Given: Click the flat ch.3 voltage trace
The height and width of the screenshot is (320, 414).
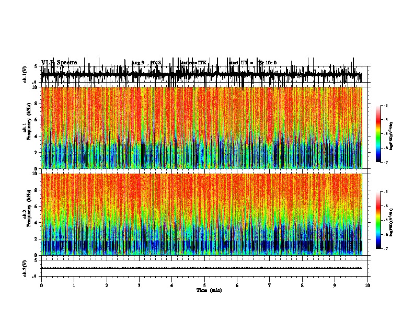Looking at the screenshot, I should [202, 268].
